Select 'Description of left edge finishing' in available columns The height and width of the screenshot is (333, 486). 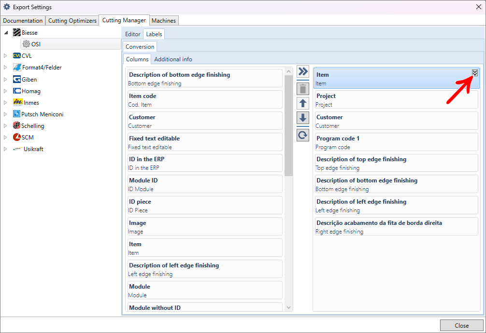point(205,269)
